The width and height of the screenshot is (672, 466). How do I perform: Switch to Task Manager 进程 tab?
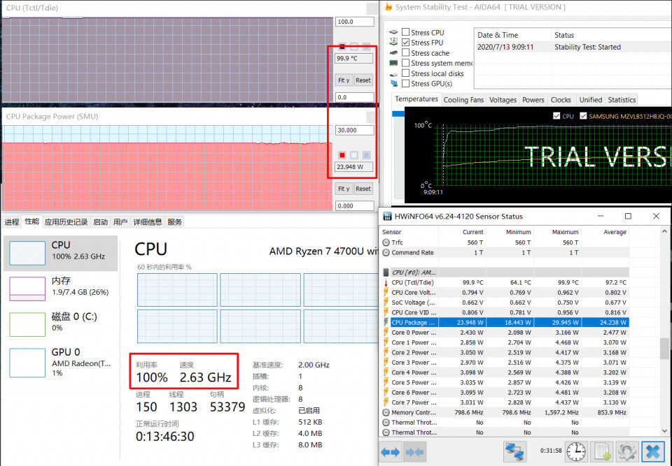coord(12,222)
